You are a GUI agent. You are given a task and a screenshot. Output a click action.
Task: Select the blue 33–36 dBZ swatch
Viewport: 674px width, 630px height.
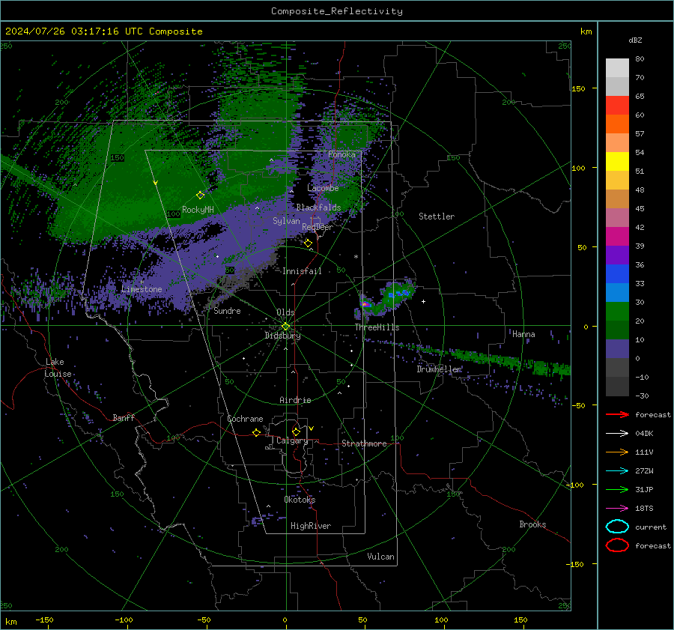(617, 273)
